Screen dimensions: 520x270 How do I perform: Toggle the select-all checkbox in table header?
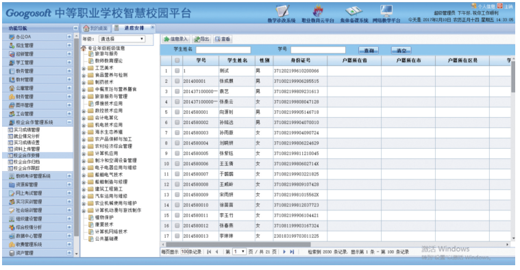coord(177,60)
